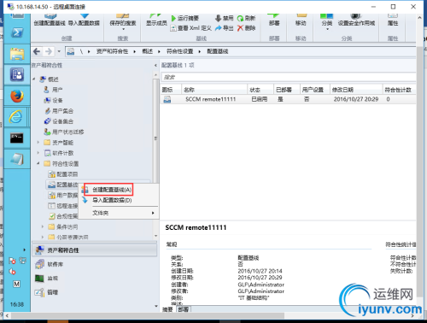The image size is (427, 323).
Task: Sort by the 名称 column header
Action: pos(214,90)
